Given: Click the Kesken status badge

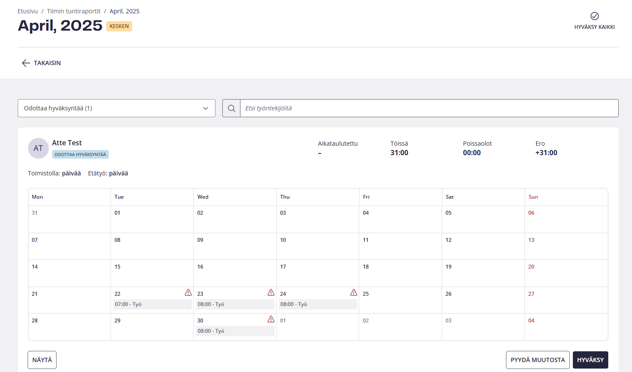Looking at the screenshot, I should click(x=119, y=26).
